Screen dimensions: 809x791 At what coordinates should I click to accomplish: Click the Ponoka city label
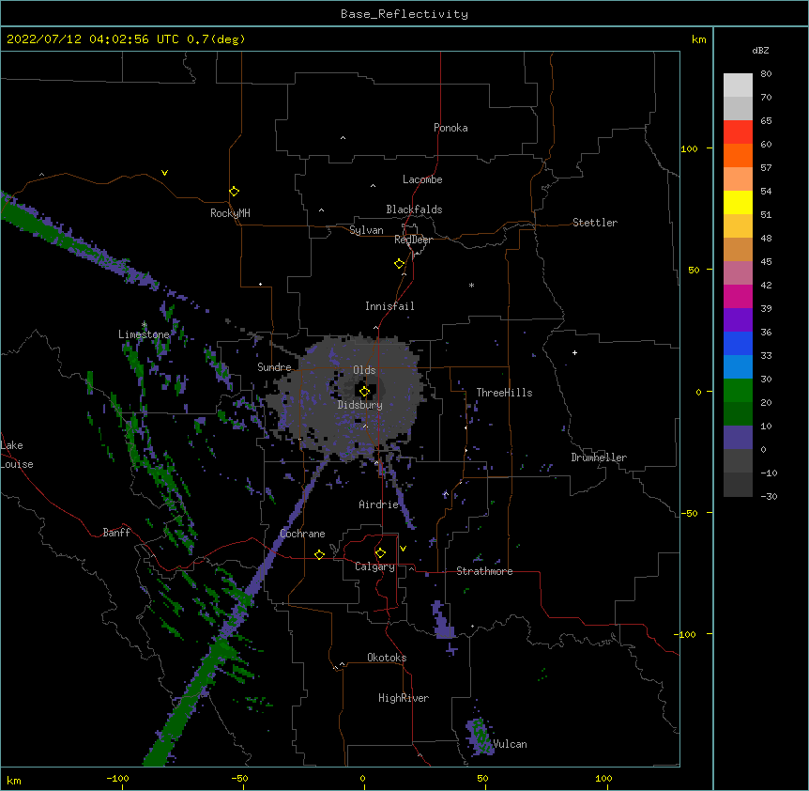tap(450, 128)
